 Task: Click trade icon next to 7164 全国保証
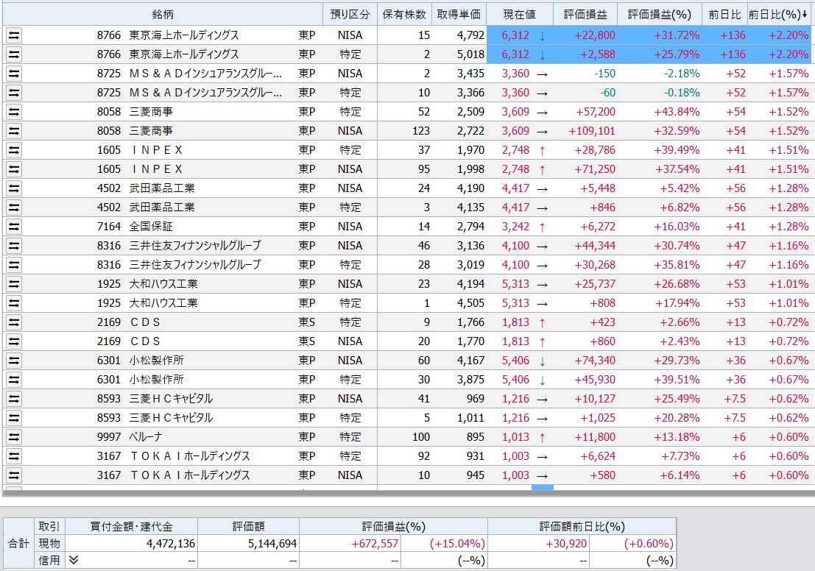(14, 227)
